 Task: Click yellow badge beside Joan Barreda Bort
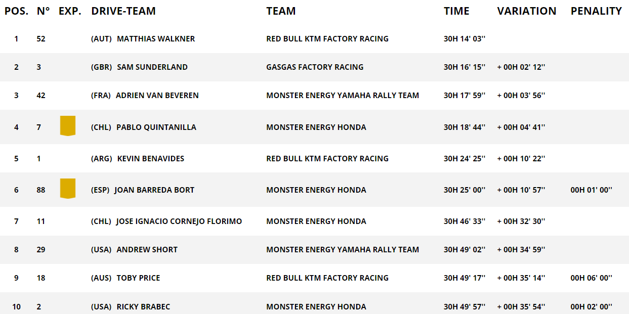[x=67, y=188]
